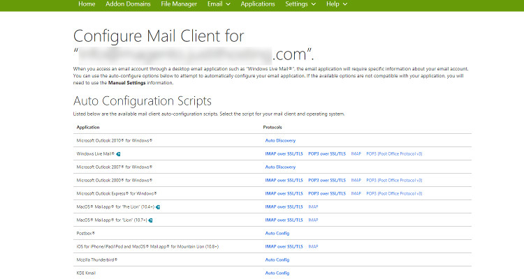This screenshot has height=279, width=524.
Task: Select IMAP over SSL/TLS for iOS Mountain Lion
Action: (x=284, y=247)
